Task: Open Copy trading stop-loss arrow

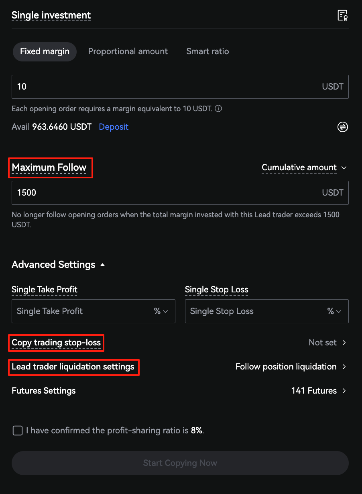Action: [x=344, y=343]
